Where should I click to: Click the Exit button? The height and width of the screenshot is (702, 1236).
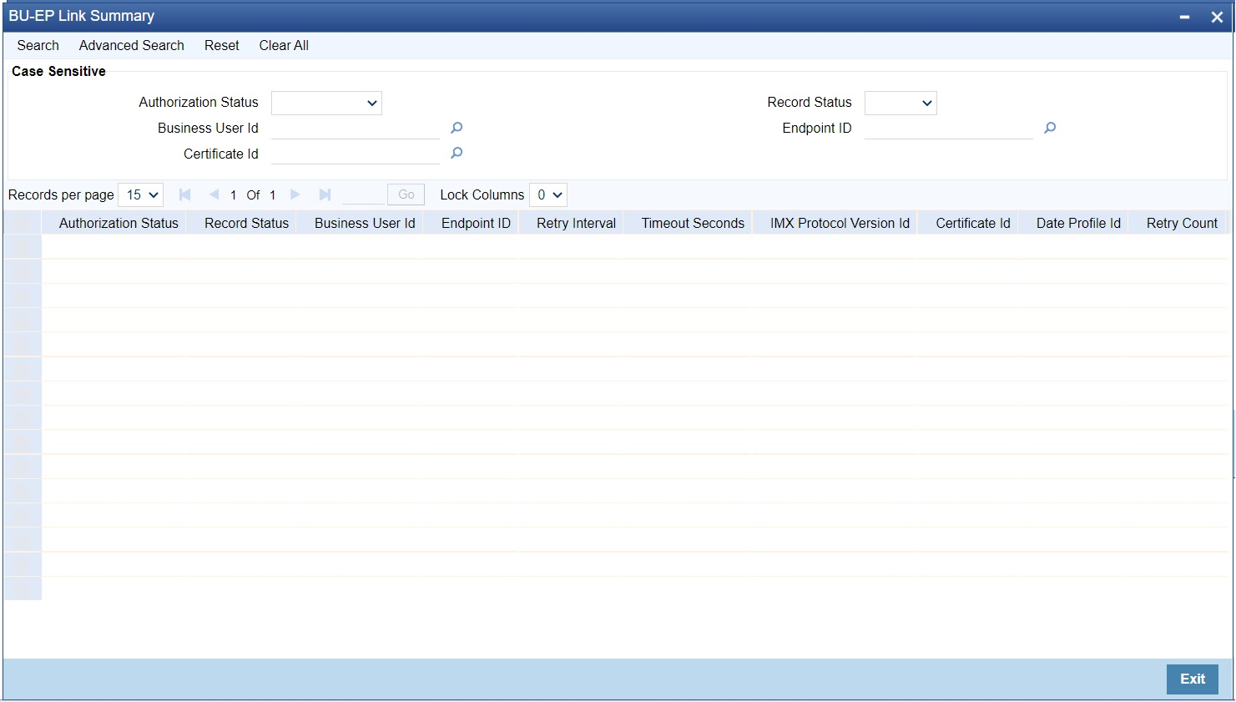coord(1192,679)
